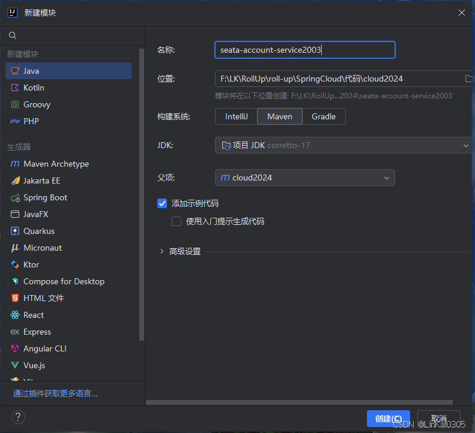The height and width of the screenshot is (433, 475).
Task: Select React generator entry
Action: click(x=68, y=315)
